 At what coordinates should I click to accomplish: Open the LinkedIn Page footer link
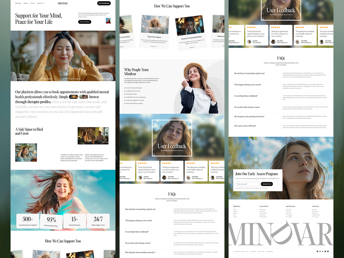pos(262,215)
